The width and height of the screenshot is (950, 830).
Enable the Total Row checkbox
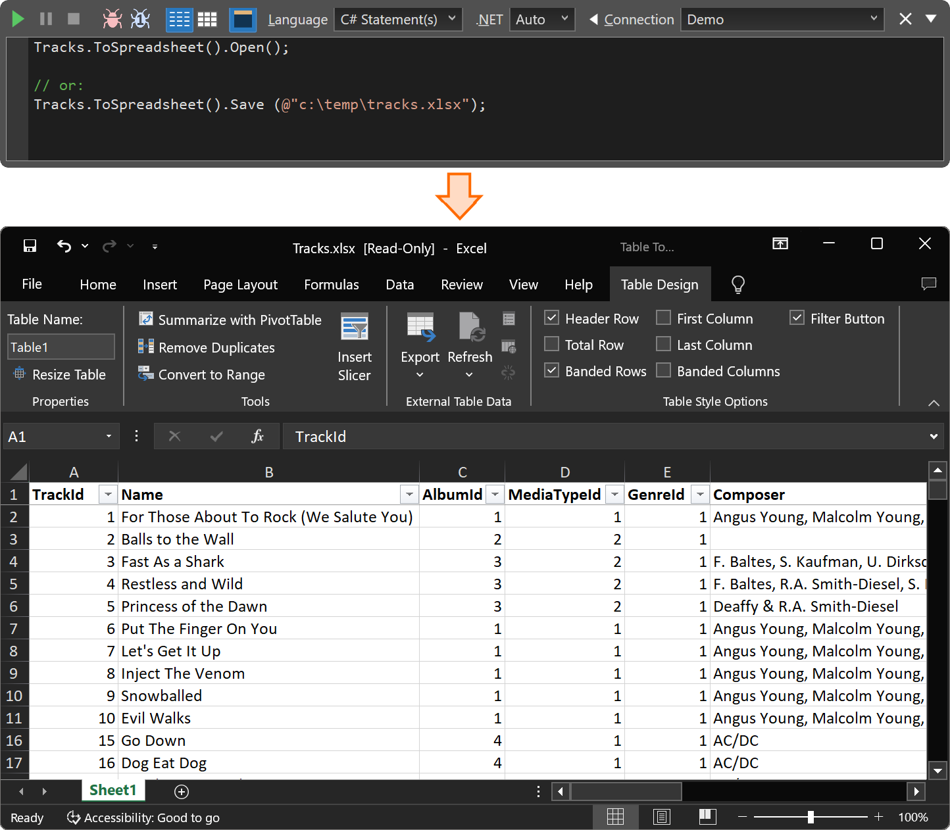click(x=552, y=345)
